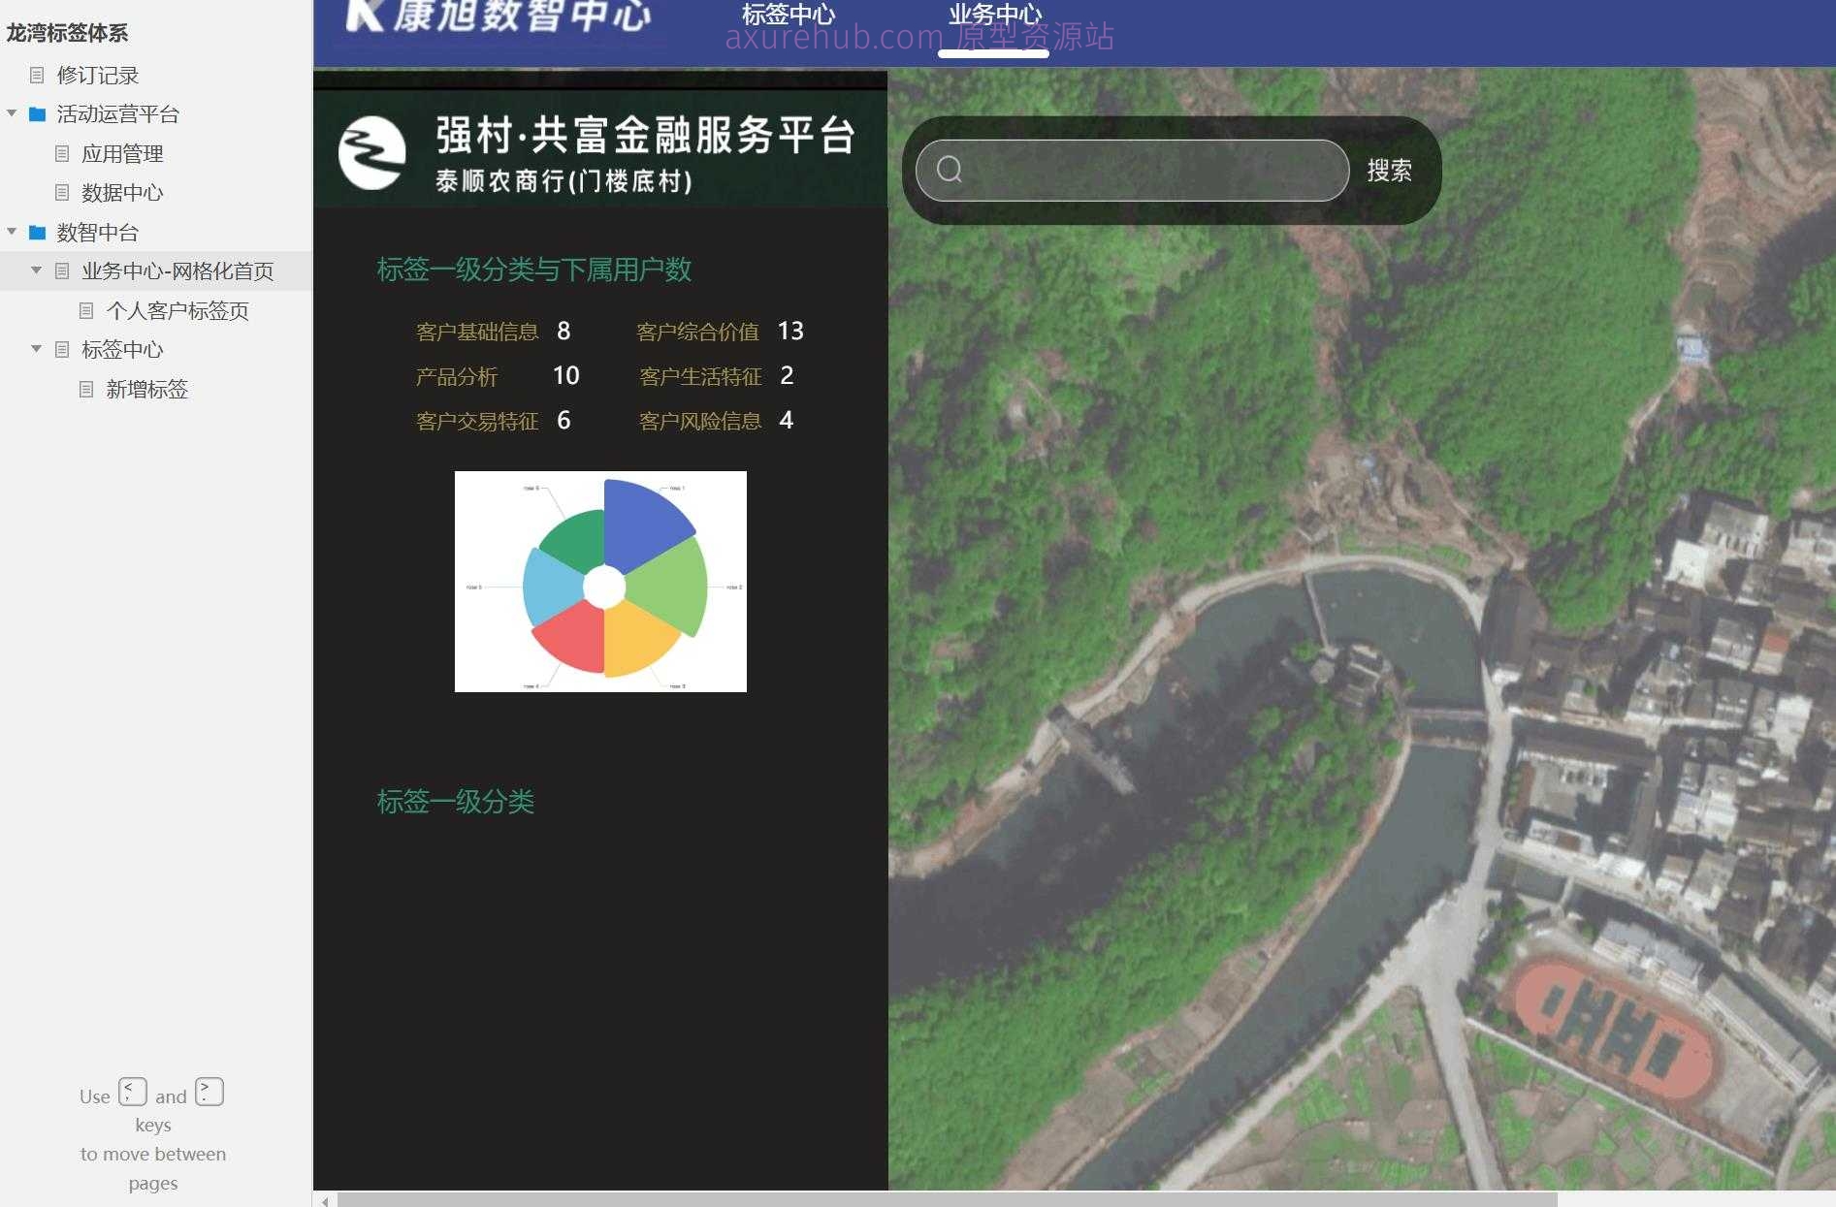
Task: Collapse the 标签中心 tree branch
Action: 37,349
